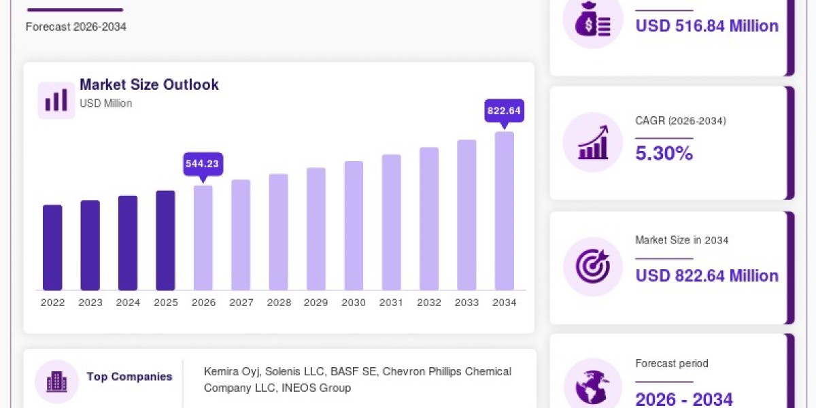Viewport: 816px width, 408px height.
Task: Click the 2030 axis label
Action: tap(354, 303)
